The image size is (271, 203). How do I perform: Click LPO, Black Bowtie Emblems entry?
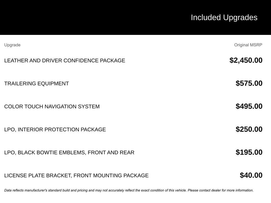(69, 153)
